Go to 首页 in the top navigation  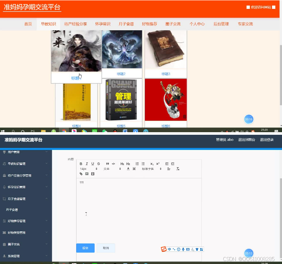[x=28, y=24]
